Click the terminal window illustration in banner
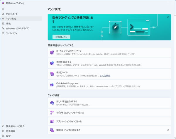Screen dimensions: 176x139 tap(139, 27)
